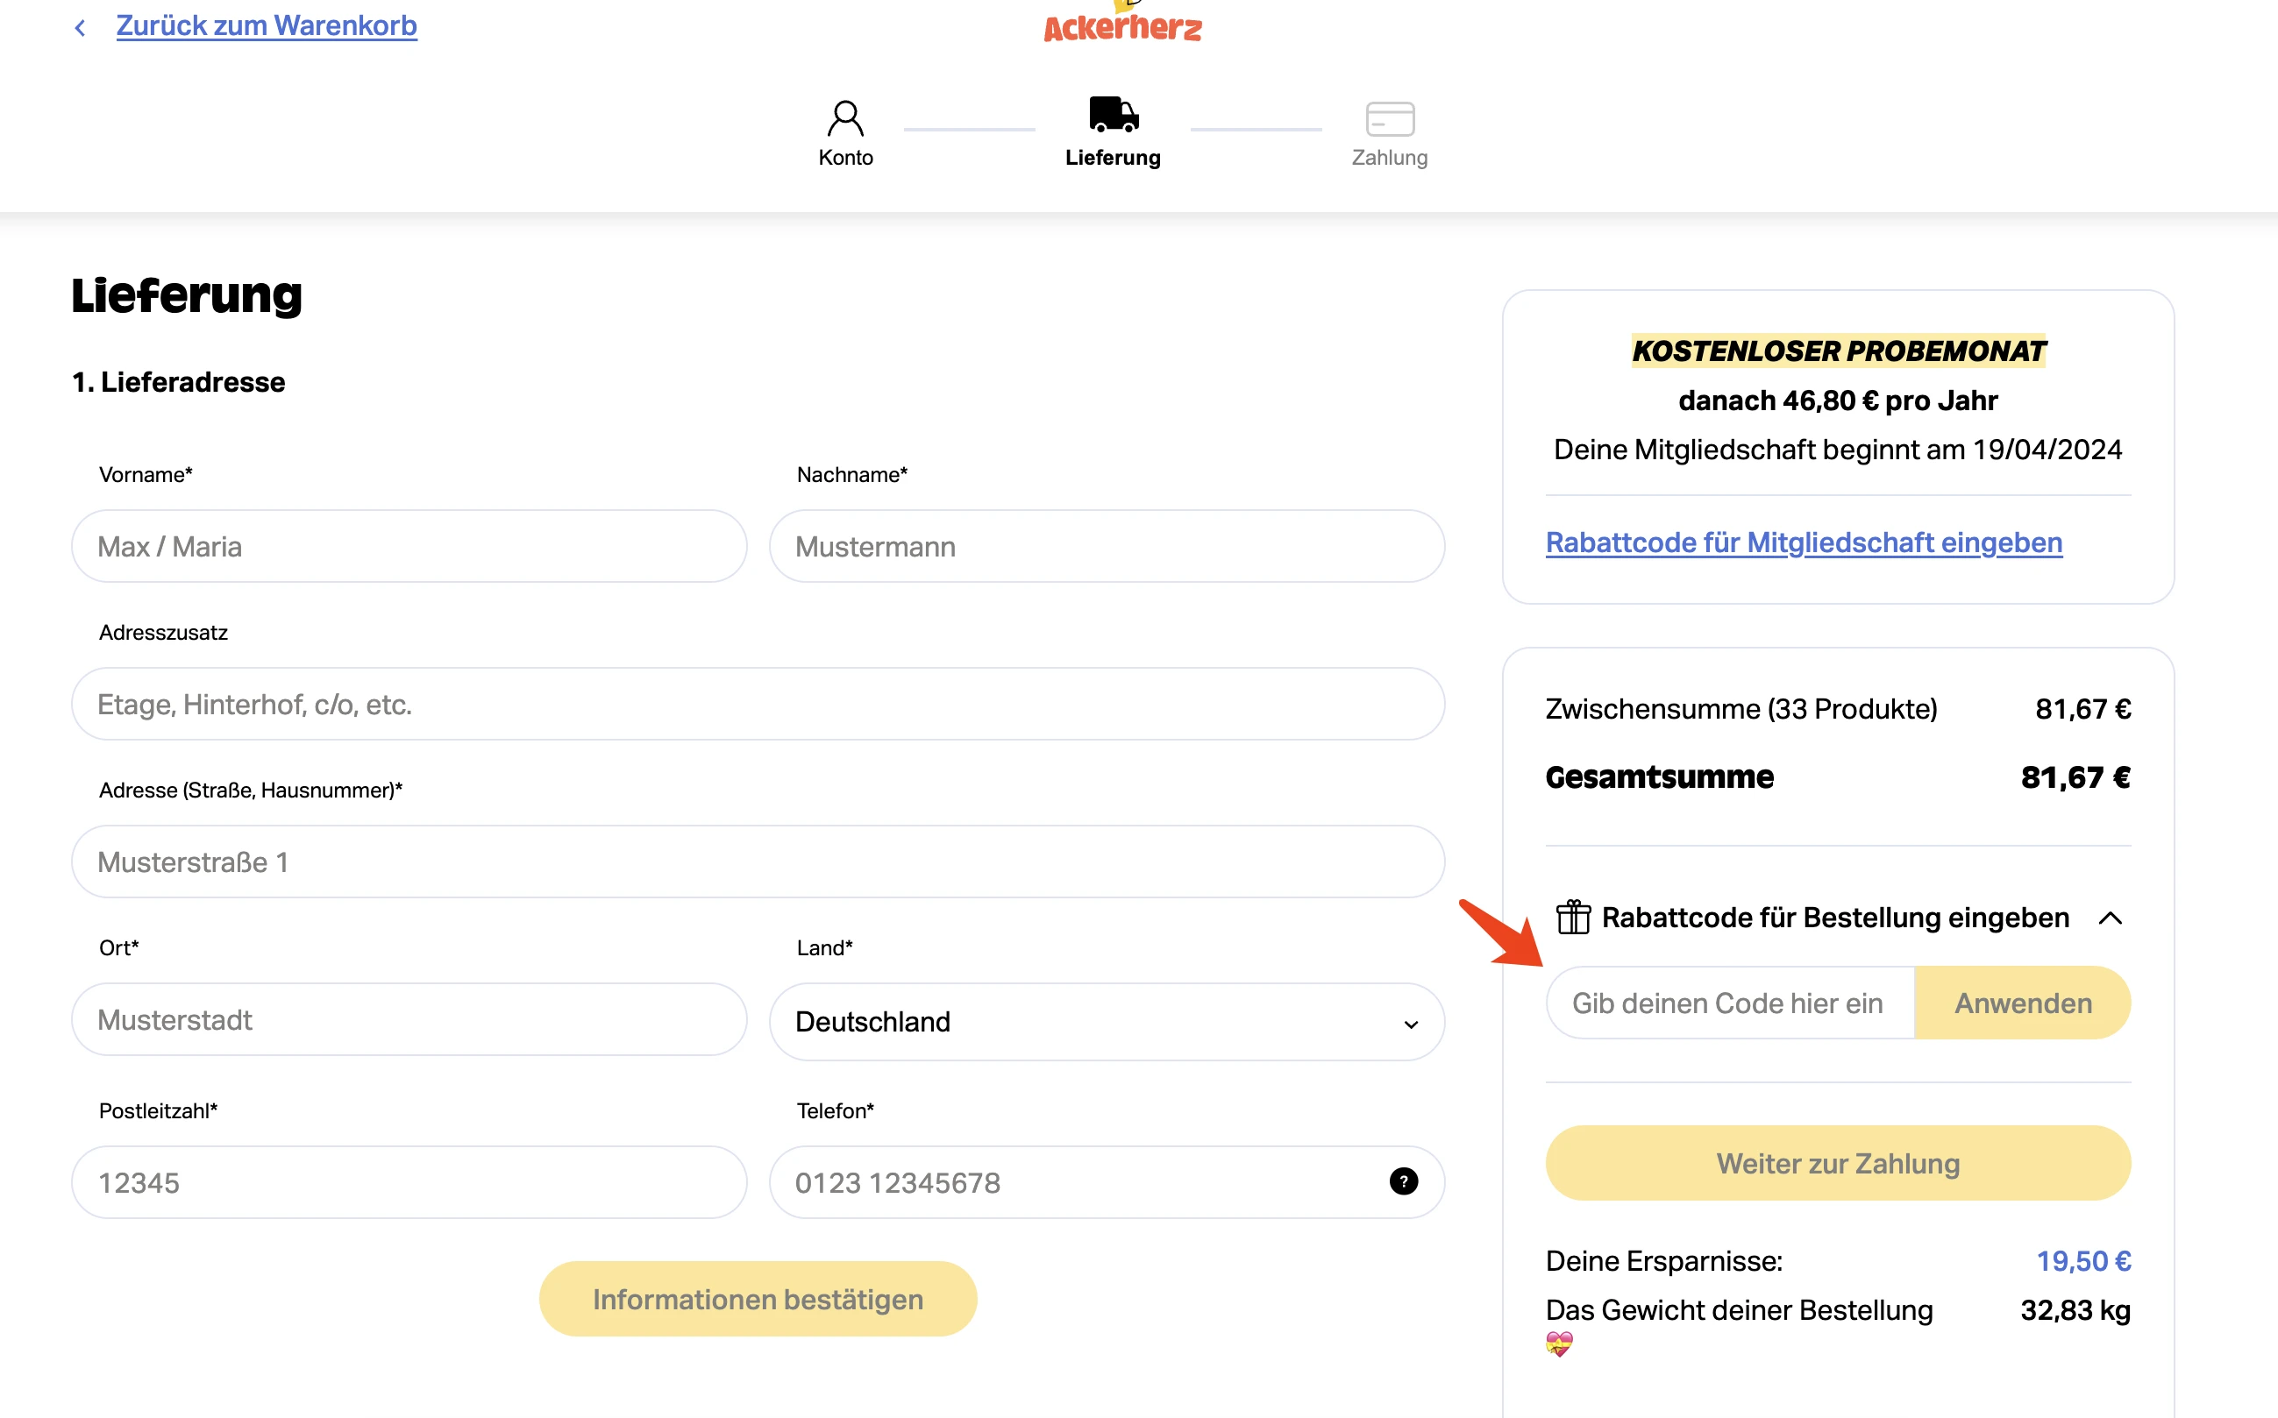
Task: Click the 'danach 46,80 € pro Jahr' text
Action: tap(1838, 401)
